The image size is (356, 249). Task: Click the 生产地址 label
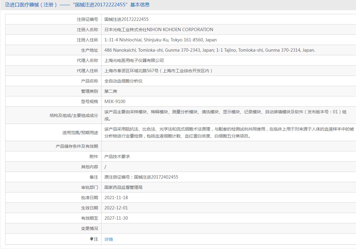[90, 50]
